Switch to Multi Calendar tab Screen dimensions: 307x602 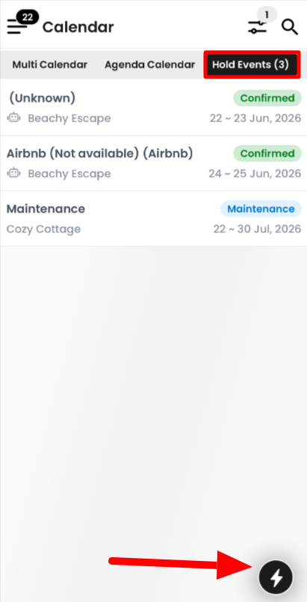point(49,64)
